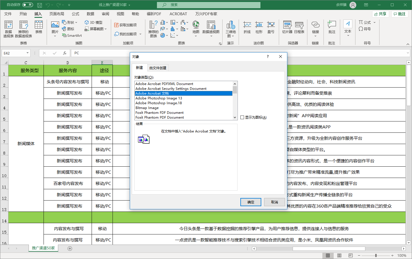Click the SmartArt icon

click(x=72, y=36)
